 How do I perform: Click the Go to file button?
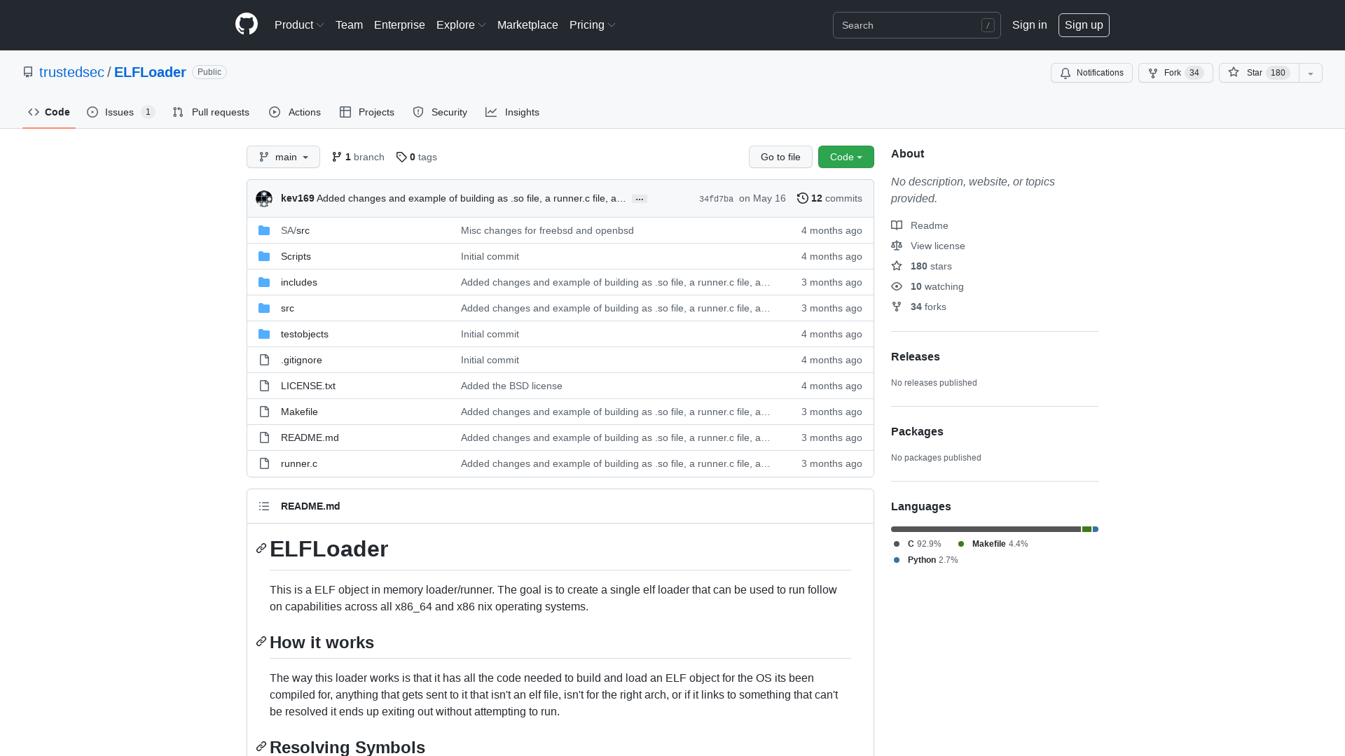tap(780, 157)
